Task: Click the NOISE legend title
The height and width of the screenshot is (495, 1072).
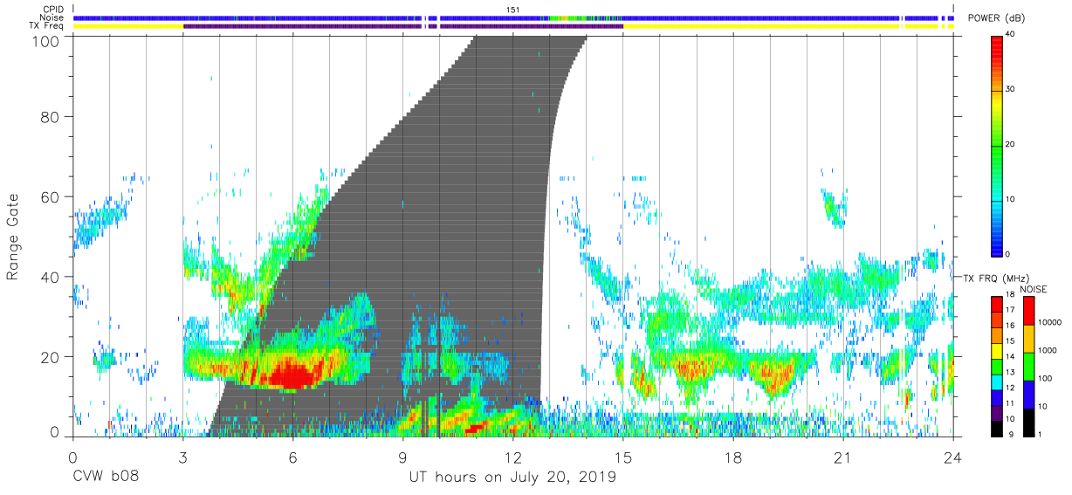Action: 1034,289
